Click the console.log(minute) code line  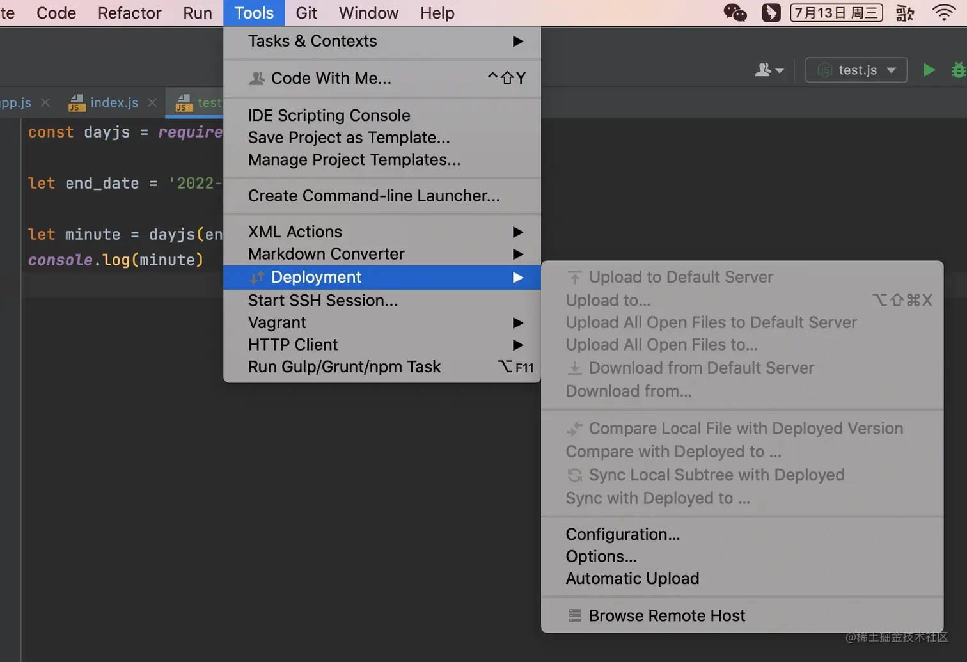click(116, 260)
